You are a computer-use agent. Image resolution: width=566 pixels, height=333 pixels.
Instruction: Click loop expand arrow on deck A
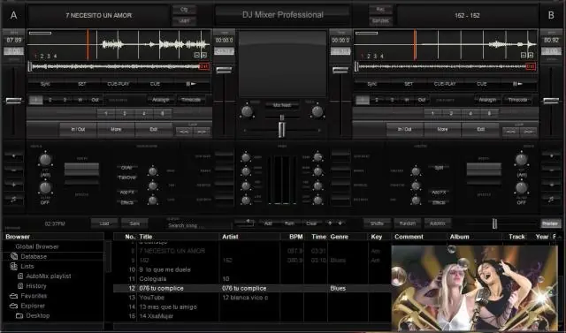click(x=202, y=132)
